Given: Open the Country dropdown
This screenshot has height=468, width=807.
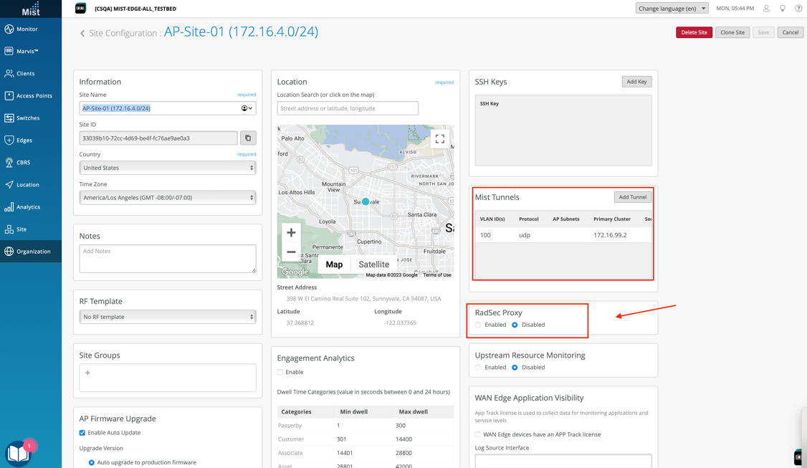Looking at the screenshot, I should click(167, 168).
